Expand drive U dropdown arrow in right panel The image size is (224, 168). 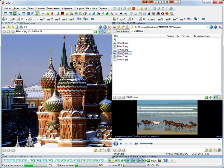coord(148,19)
